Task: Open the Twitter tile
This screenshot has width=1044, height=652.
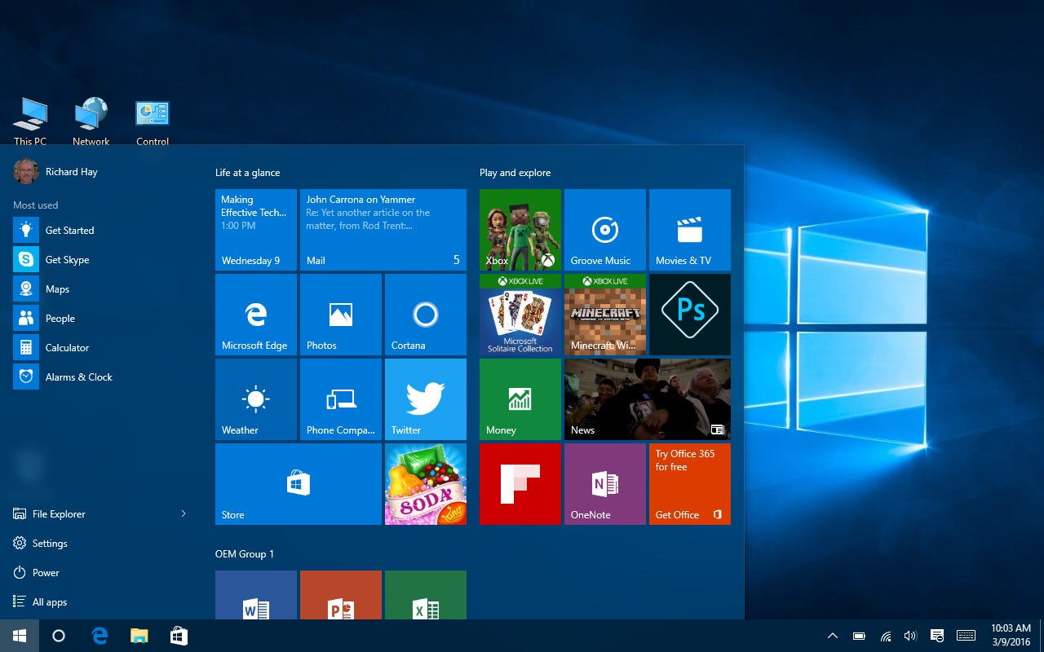Action: (x=425, y=399)
